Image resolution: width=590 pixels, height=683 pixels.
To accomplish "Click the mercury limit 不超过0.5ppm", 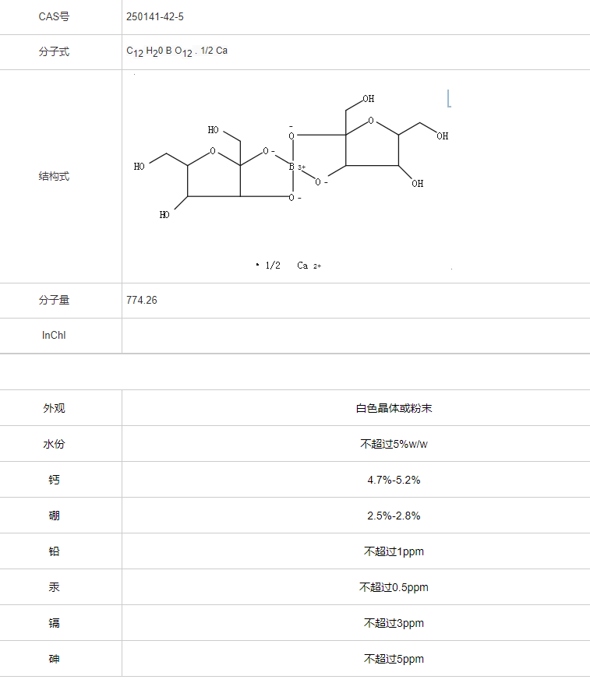I will pos(394,587).
